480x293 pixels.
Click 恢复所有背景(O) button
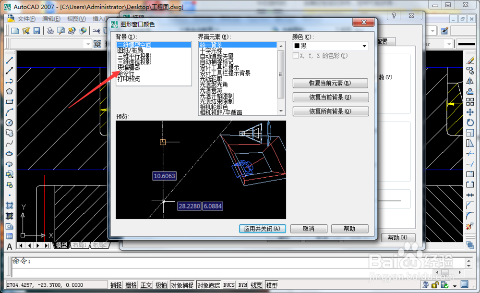[330, 111]
